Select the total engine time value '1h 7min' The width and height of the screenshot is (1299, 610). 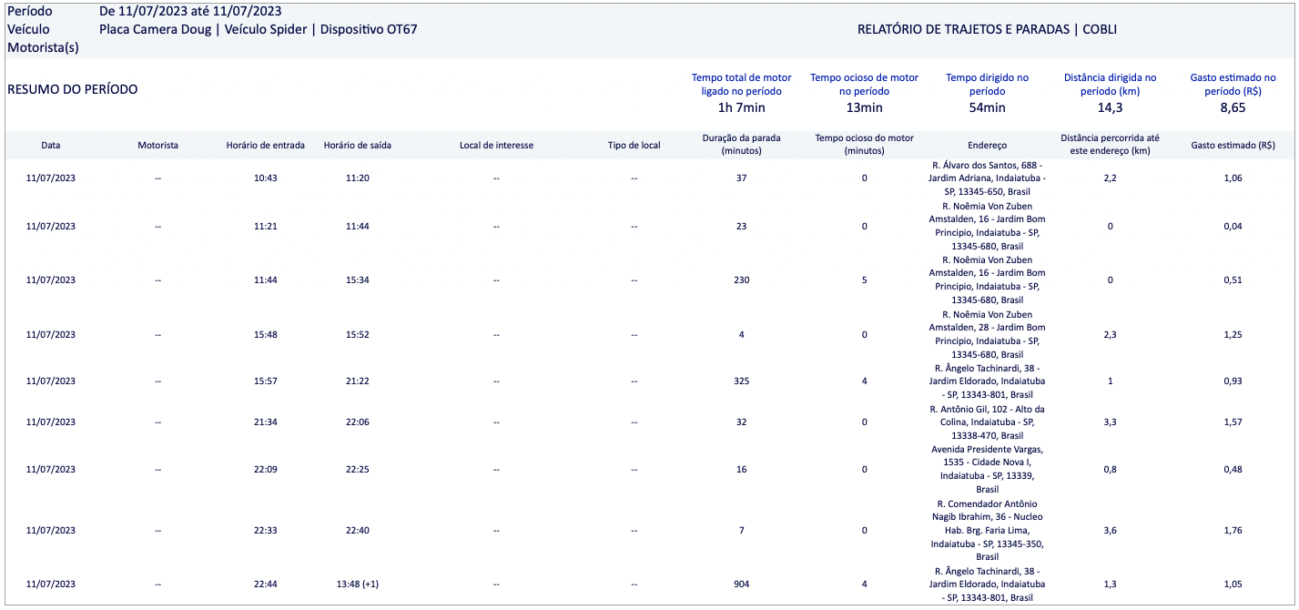click(x=741, y=107)
